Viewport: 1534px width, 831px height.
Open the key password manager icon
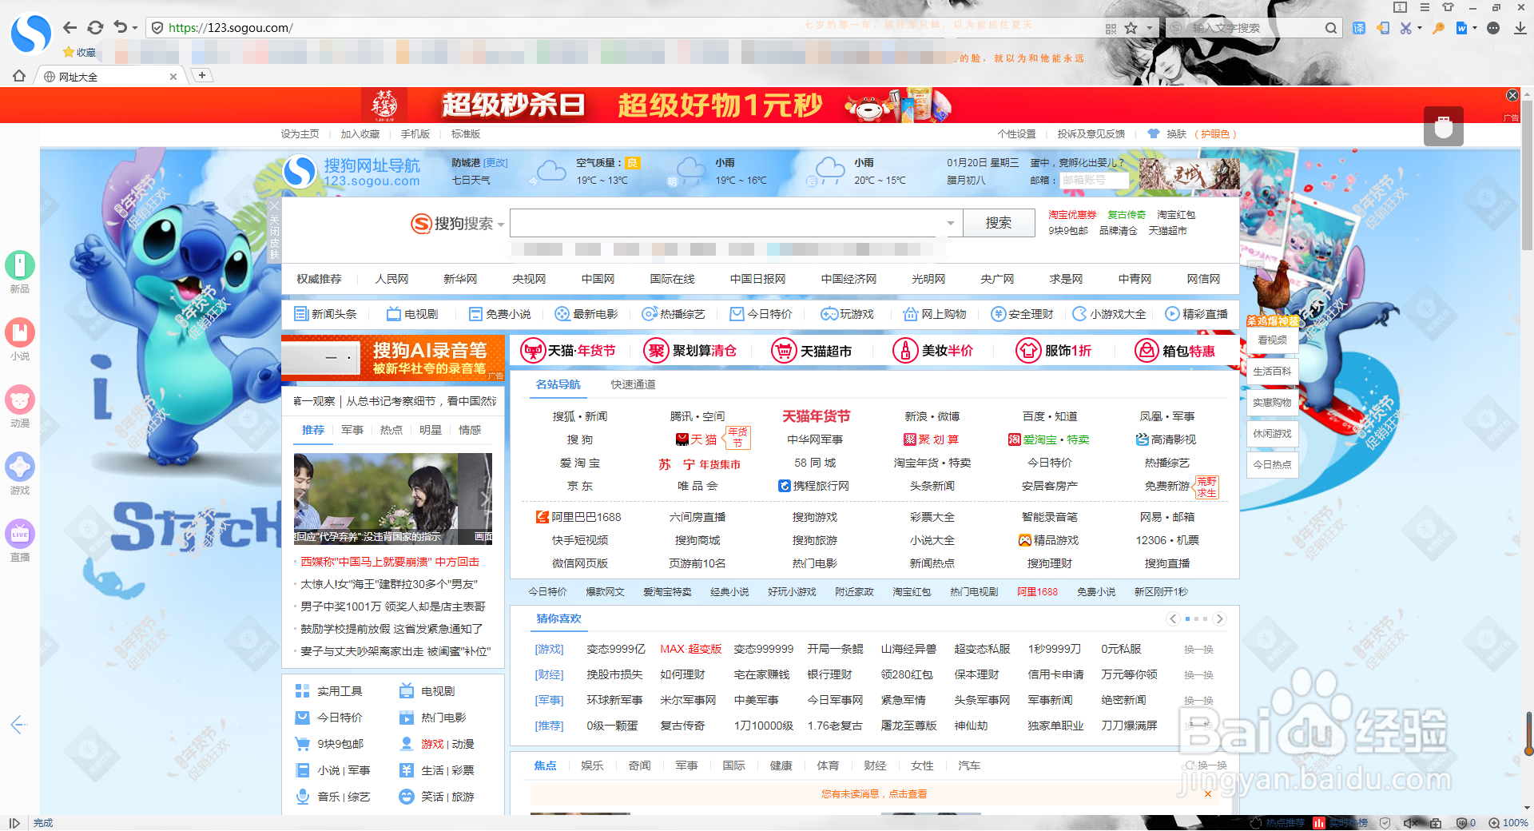[x=1438, y=28]
